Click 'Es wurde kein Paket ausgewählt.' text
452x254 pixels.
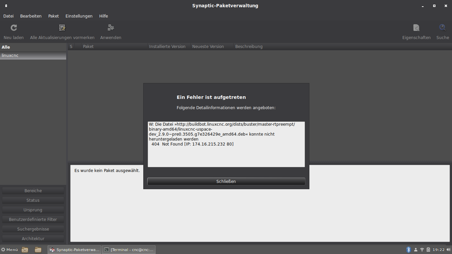coord(107,171)
